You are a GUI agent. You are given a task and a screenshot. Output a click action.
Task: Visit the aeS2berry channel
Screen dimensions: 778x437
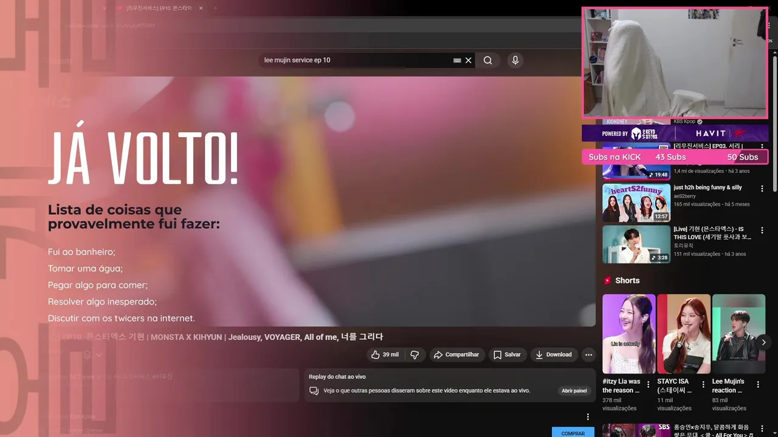[x=684, y=196]
